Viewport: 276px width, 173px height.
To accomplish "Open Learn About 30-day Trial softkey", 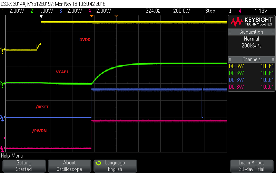I will tap(252, 166).
